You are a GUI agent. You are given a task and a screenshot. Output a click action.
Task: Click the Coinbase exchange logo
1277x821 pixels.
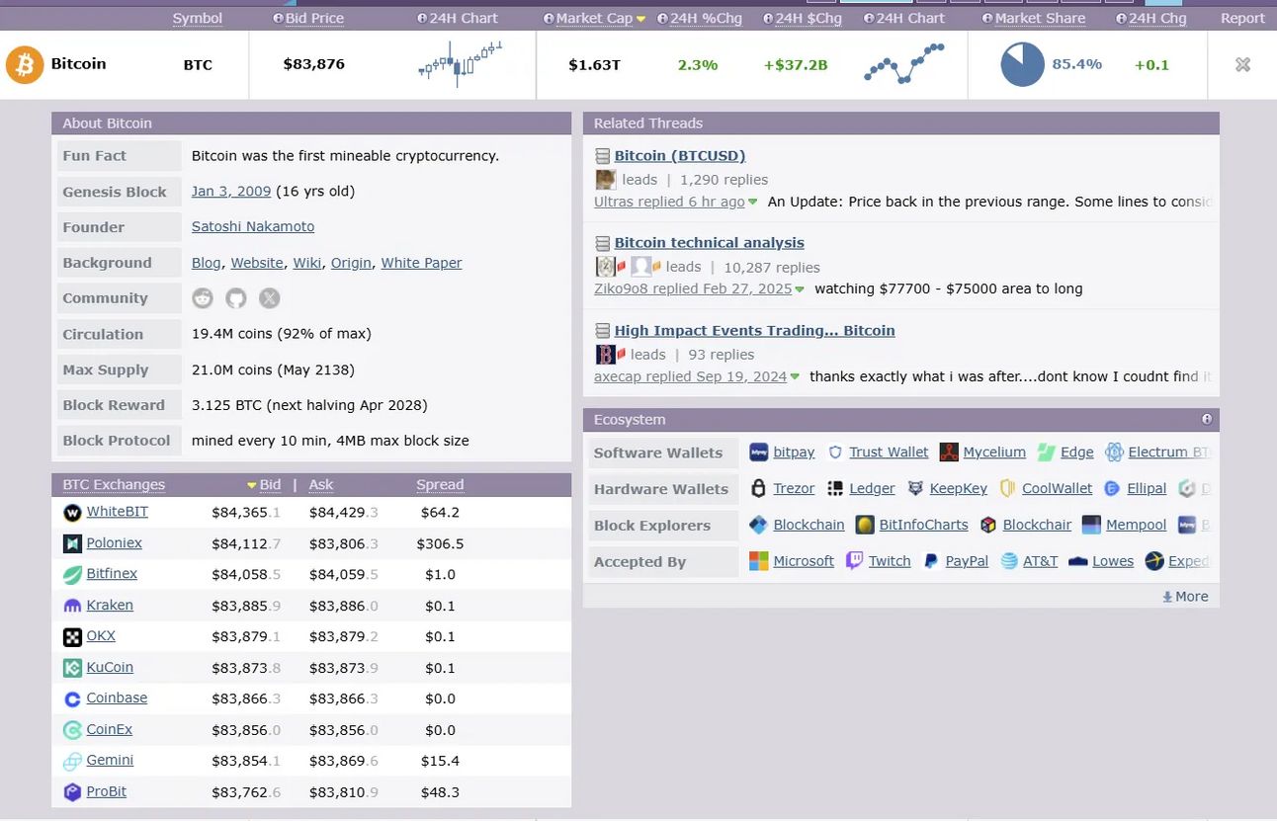click(x=72, y=699)
